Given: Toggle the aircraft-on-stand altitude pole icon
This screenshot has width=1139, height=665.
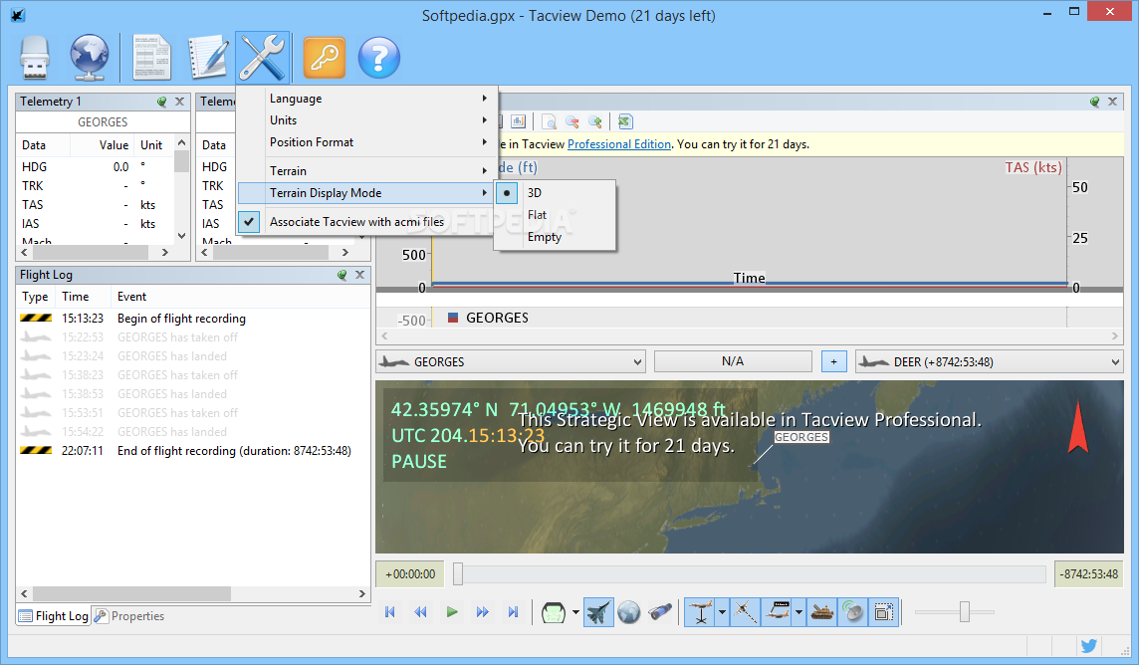Looking at the screenshot, I should point(700,612).
